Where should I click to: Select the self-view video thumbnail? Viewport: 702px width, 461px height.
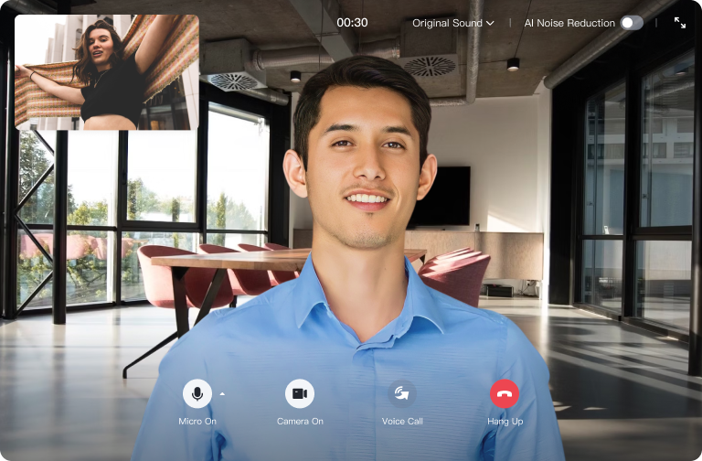click(107, 72)
